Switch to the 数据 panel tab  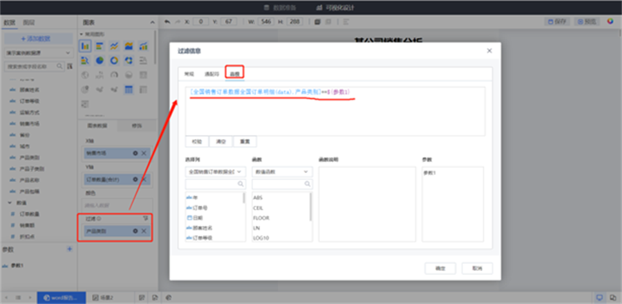9,23
